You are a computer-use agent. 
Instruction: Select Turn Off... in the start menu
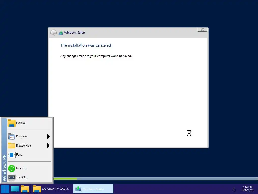pyautogui.click(x=29, y=178)
